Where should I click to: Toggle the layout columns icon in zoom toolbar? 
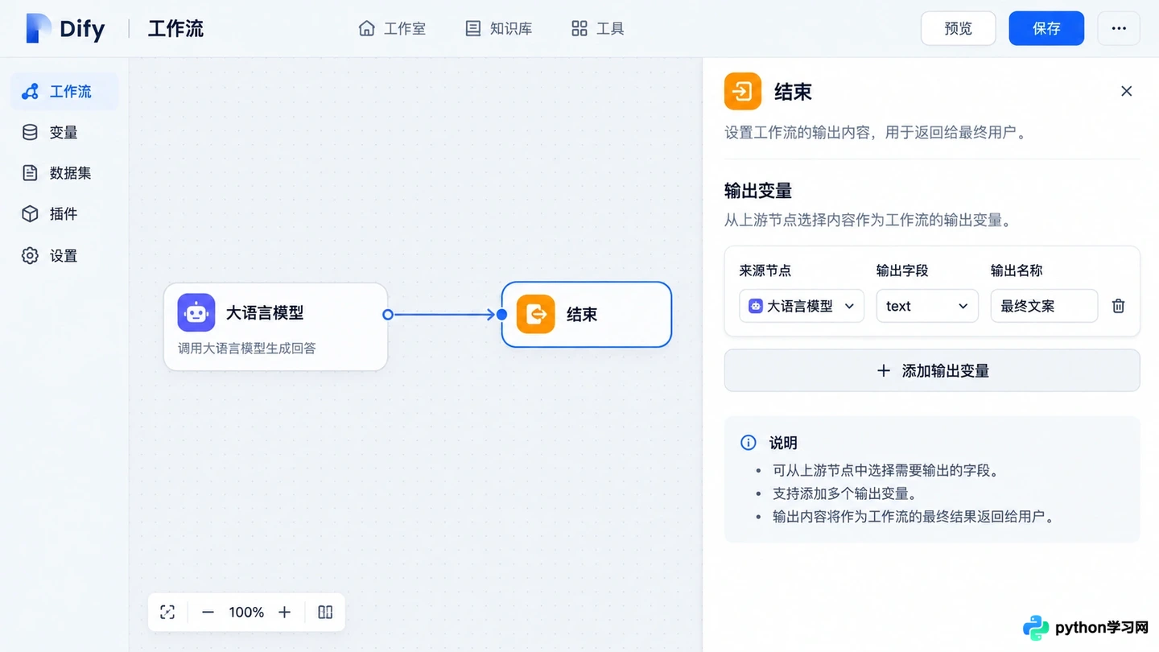325,613
